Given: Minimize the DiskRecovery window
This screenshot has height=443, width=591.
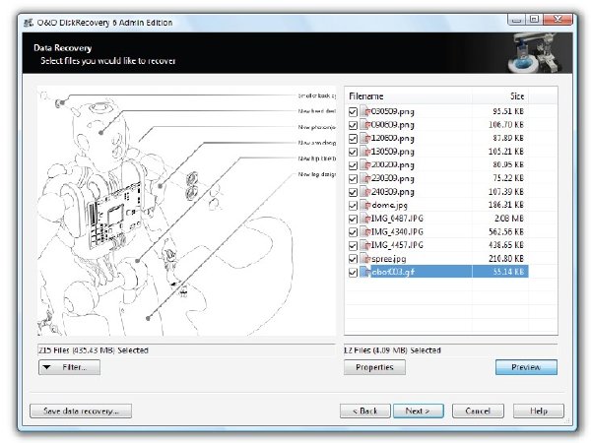Looking at the screenshot, I should (517, 19).
